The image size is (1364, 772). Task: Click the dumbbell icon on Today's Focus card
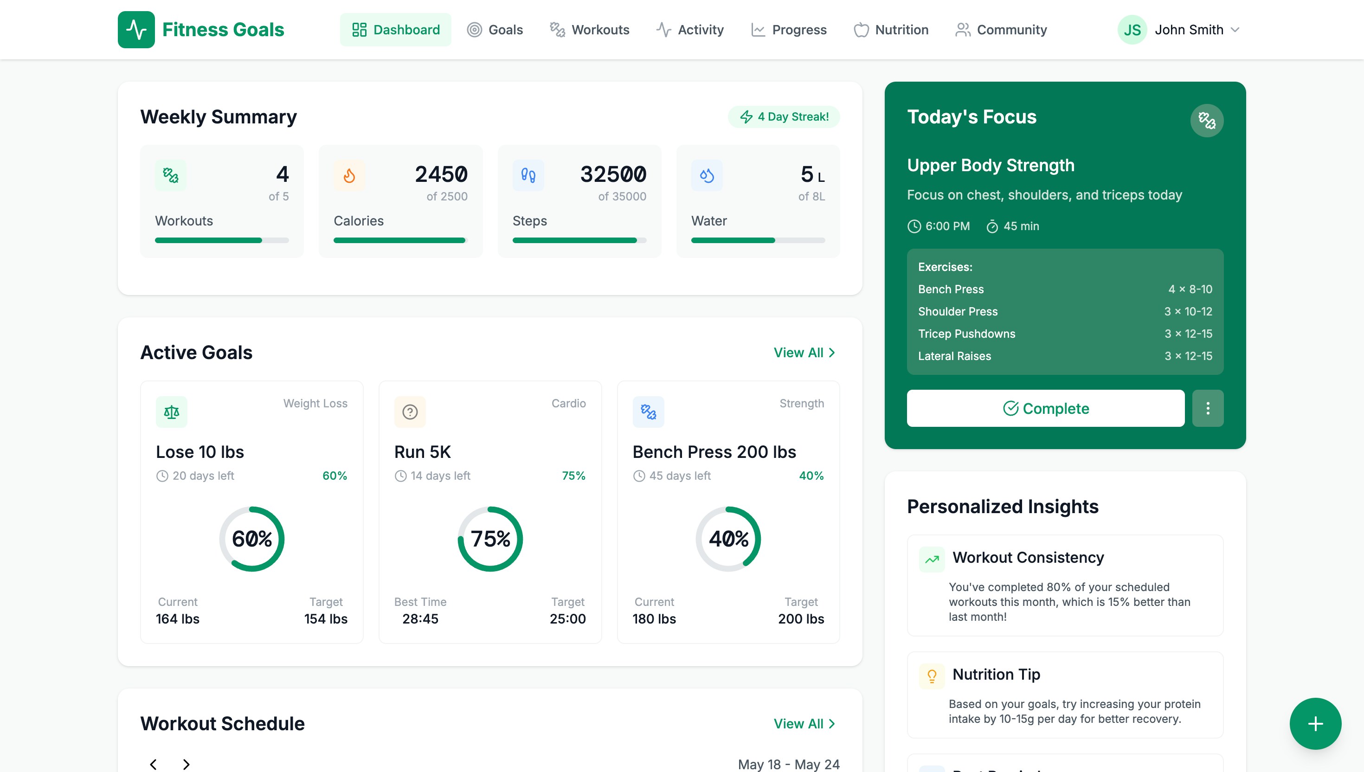1207,120
